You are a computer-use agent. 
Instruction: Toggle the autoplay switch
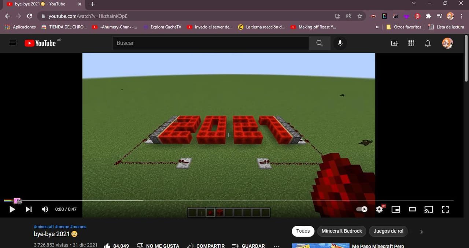pos(362,209)
